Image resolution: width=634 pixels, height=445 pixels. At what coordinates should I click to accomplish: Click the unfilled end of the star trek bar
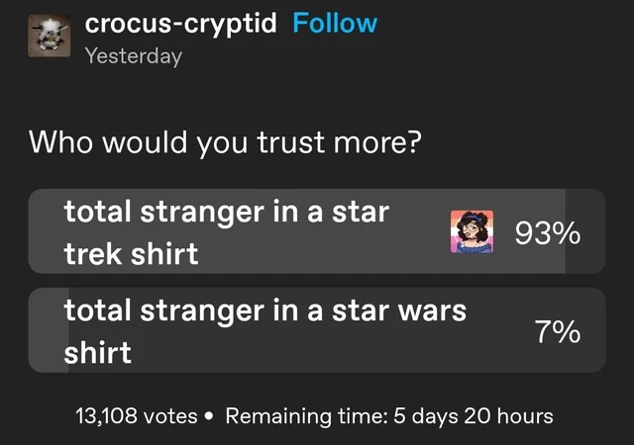coord(585,231)
